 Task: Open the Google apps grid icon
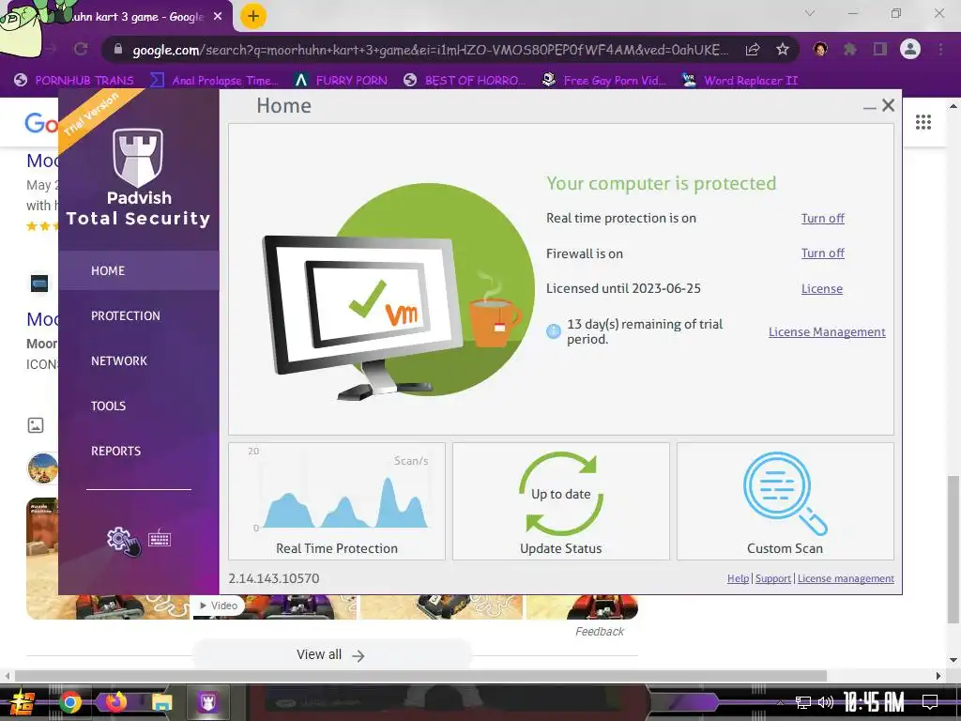pyautogui.click(x=923, y=122)
